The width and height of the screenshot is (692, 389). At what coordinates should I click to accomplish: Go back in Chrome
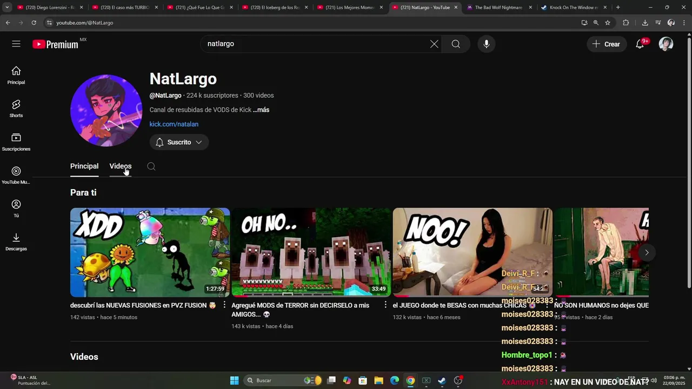tap(8, 23)
